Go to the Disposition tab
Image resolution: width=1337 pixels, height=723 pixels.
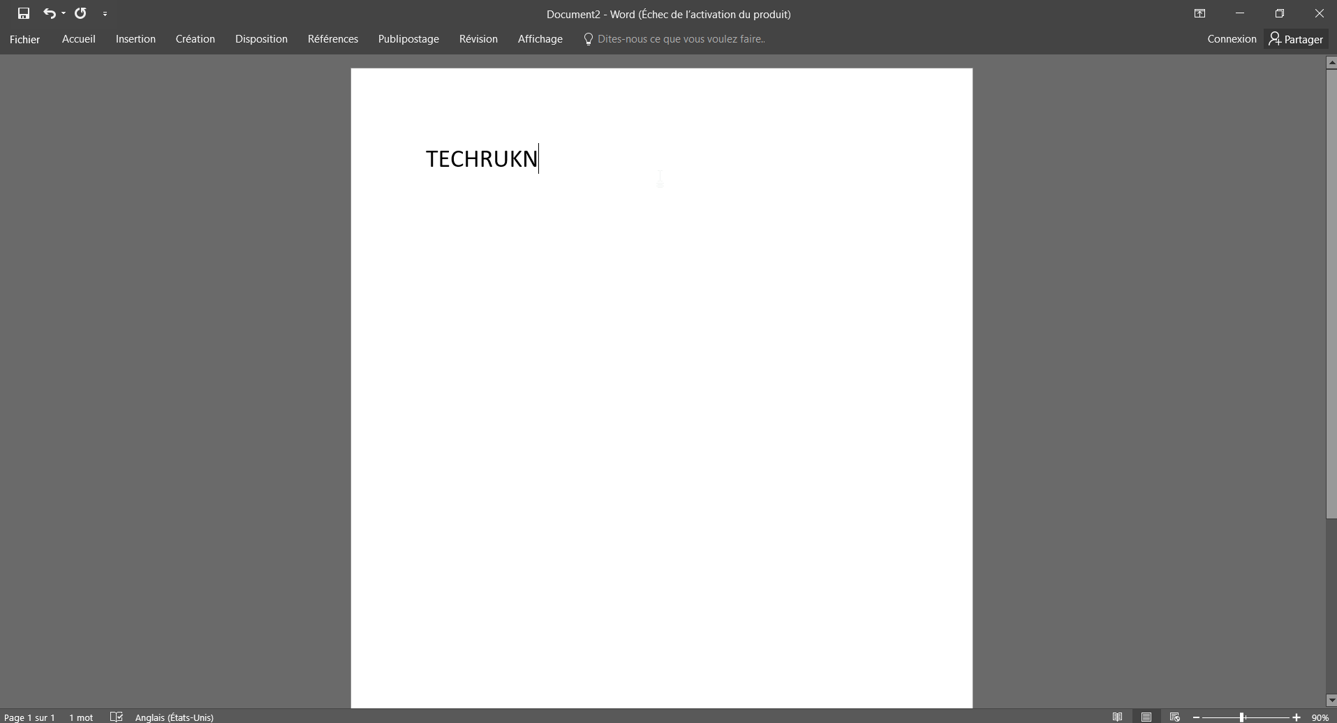[261, 39]
